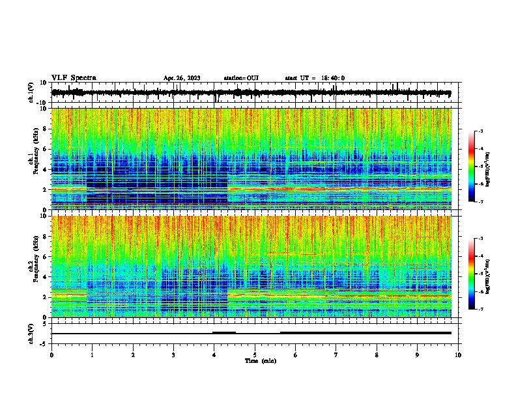Image resolution: width=516 pixels, height=398 pixels.
Task: Click the 'start UT = 18:40:0' text
Action: click(x=315, y=78)
